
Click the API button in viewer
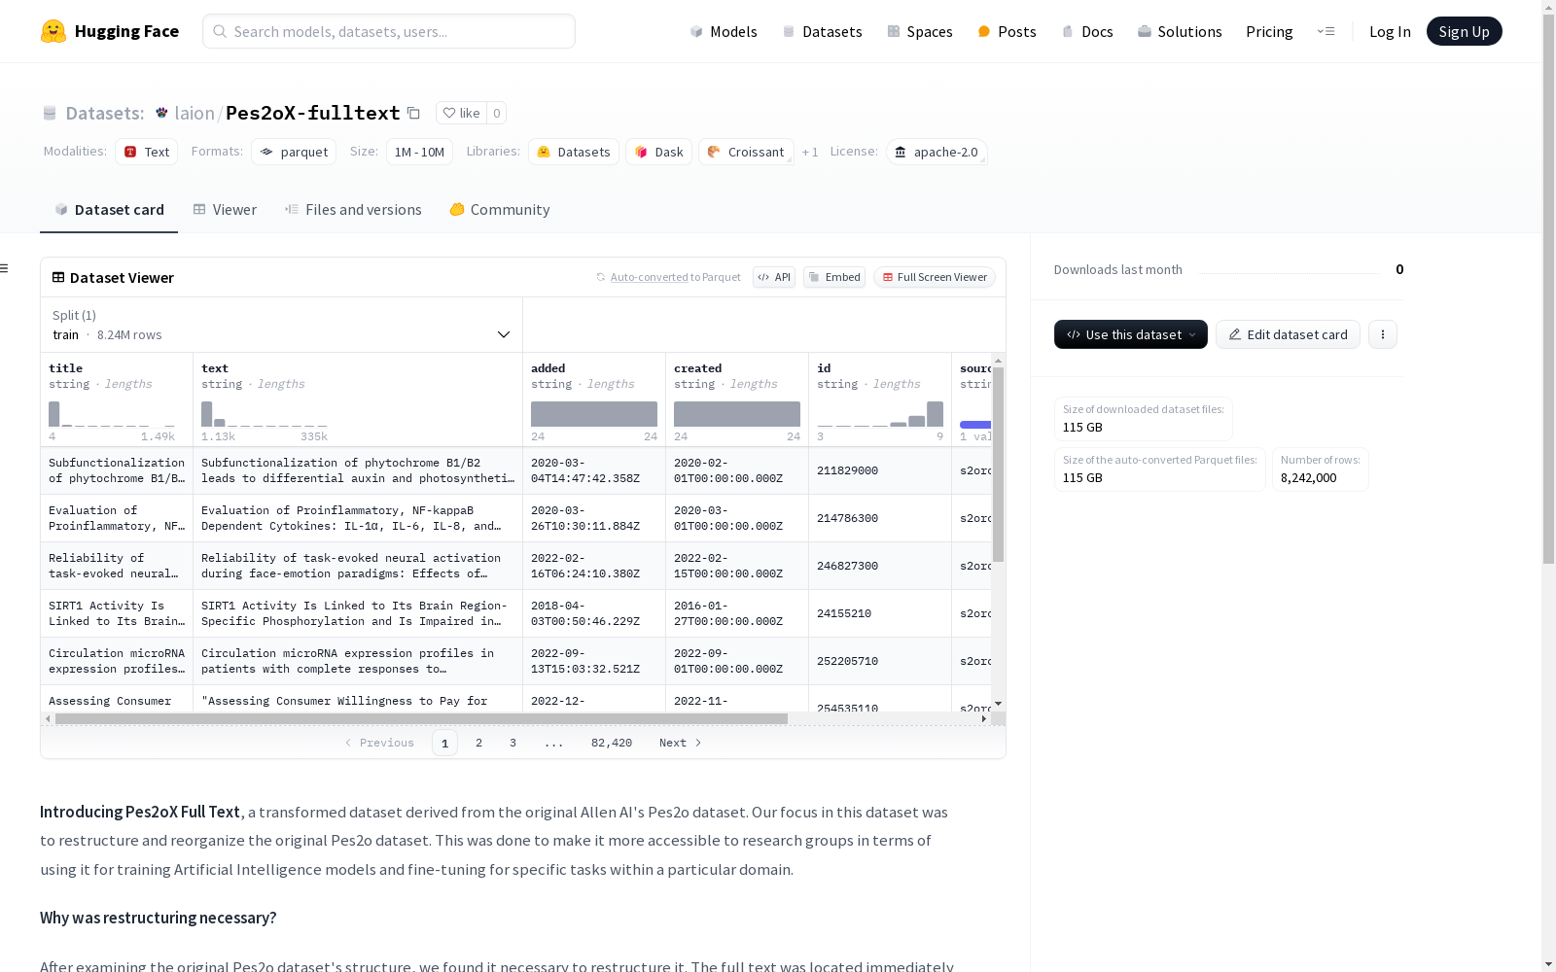coord(774,277)
